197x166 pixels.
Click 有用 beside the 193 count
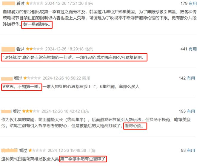click(x=191, y=111)
